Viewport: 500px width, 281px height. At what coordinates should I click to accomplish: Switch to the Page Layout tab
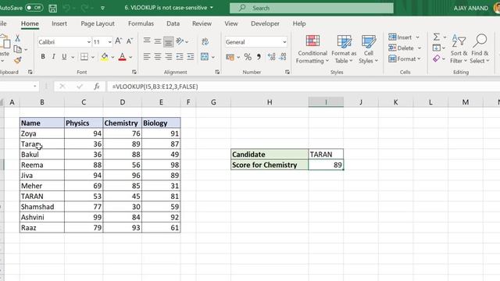98,23
